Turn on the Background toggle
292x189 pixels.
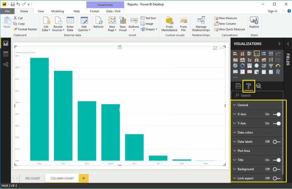click(x=277, y=169)
